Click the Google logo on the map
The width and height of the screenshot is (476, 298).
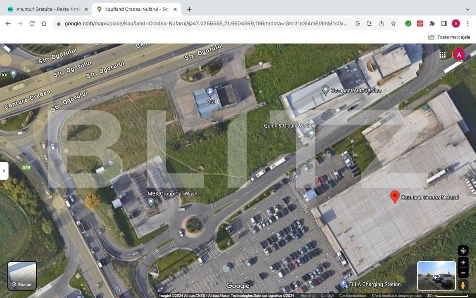pyautogui.click(x=238, y=286)
